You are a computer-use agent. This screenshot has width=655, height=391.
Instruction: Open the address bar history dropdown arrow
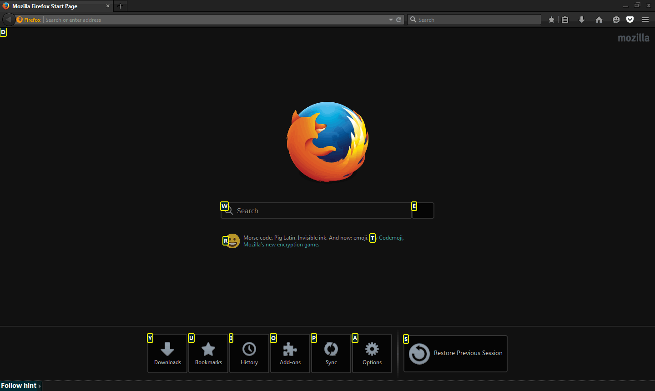(391, 20)
